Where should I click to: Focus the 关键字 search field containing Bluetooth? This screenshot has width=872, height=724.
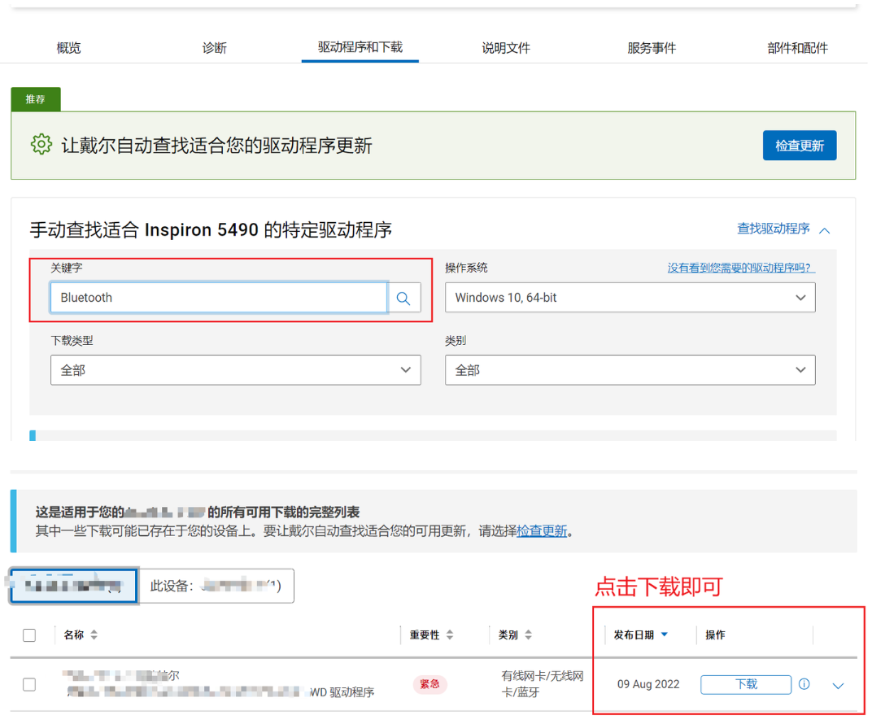pos(219,298)
